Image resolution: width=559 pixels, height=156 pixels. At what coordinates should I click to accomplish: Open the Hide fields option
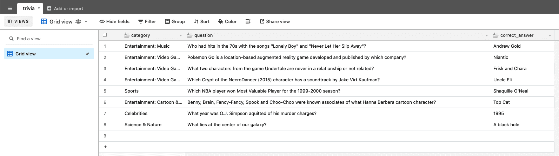pyautogui.click(x=114, y=21)
